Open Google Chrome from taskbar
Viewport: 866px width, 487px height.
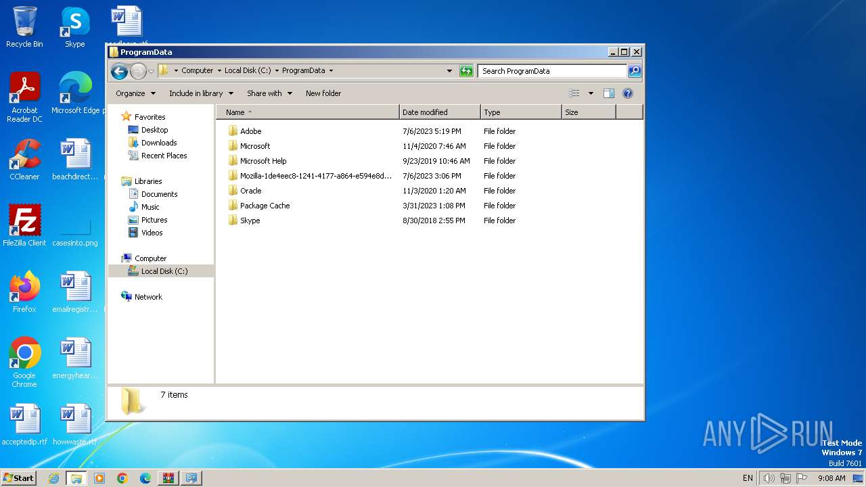[x=122, y=478]
